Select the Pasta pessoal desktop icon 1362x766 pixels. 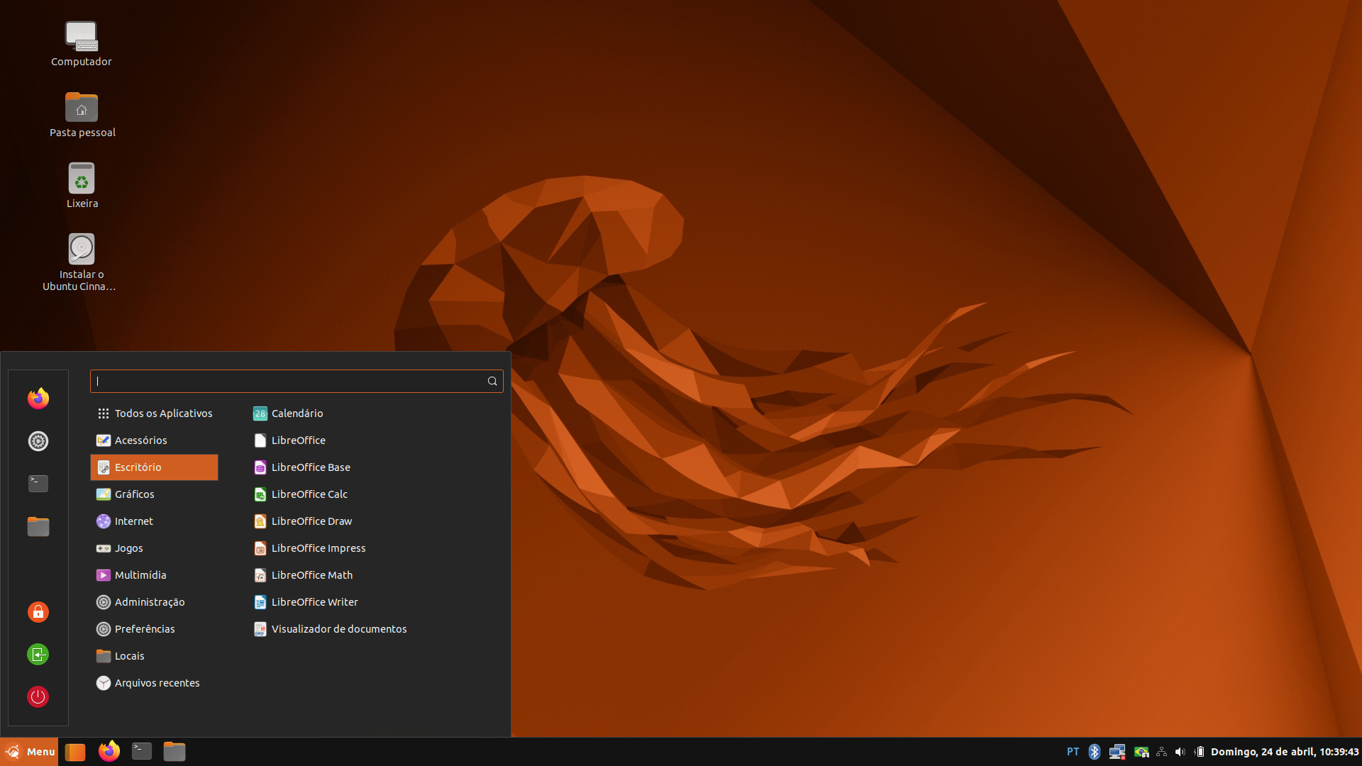point(82,115)
